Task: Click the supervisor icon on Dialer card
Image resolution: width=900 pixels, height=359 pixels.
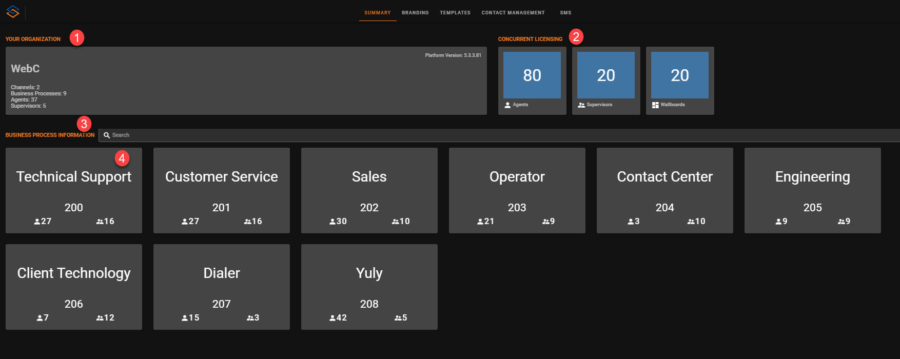Action: (250, 318)
